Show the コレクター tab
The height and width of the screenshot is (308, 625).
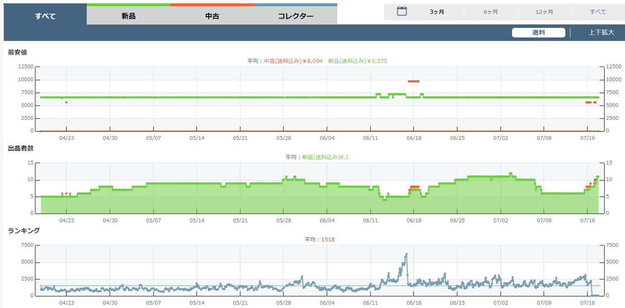pos(296,16)
